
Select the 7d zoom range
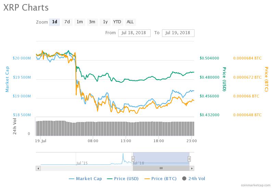pyautogui.click(x=67, y=22)
